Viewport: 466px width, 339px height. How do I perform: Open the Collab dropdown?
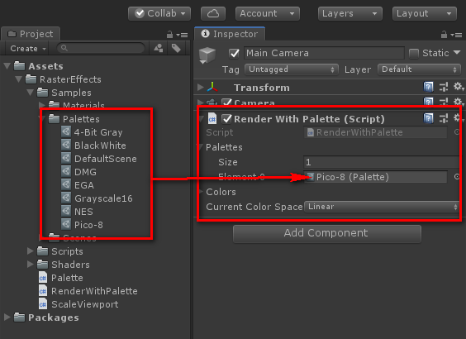(x=159, y=14)
